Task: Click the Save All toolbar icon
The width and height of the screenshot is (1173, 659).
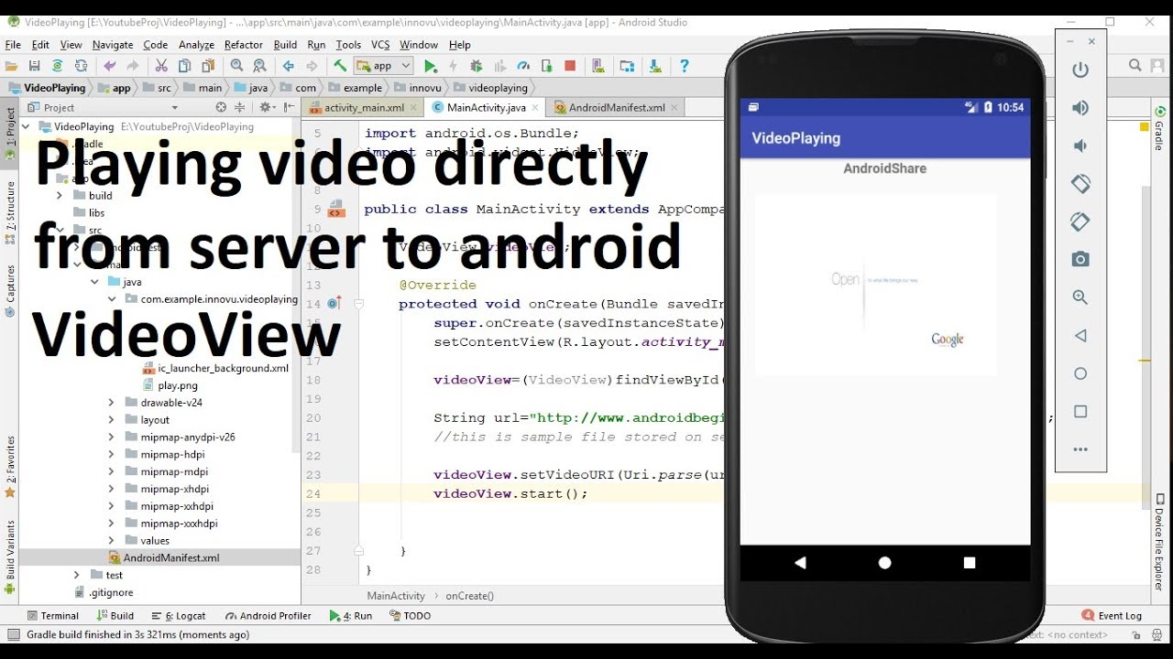Action: [x=35, y=66]
